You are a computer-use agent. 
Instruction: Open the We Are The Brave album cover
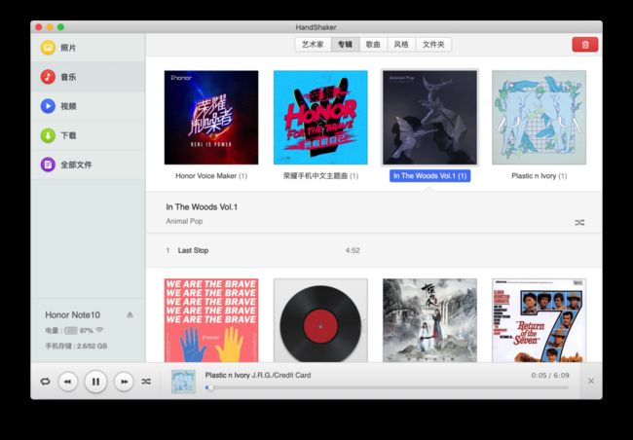pyautogui.click(x=211, y=320)
